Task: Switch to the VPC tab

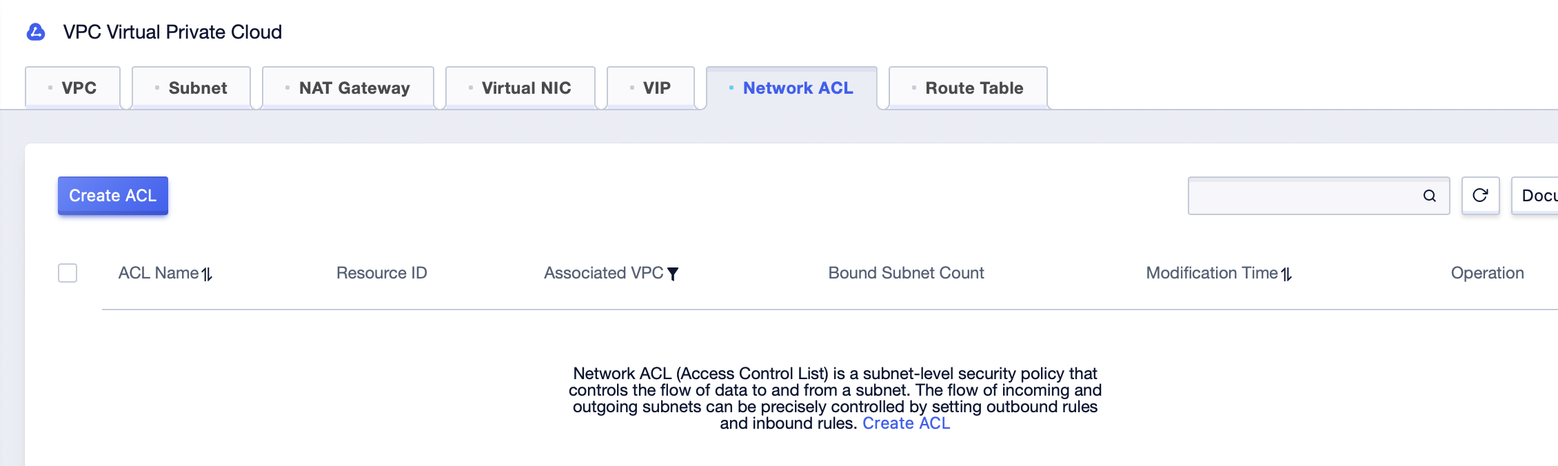Action: tap(73, 88)
